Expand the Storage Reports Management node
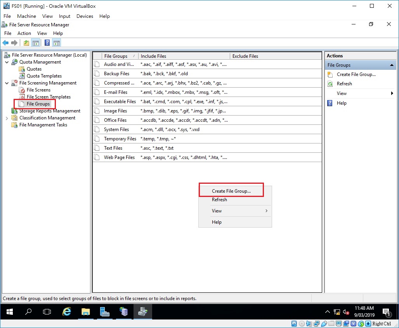The width and height of the screenshot is (399, 328). point(7,110)
